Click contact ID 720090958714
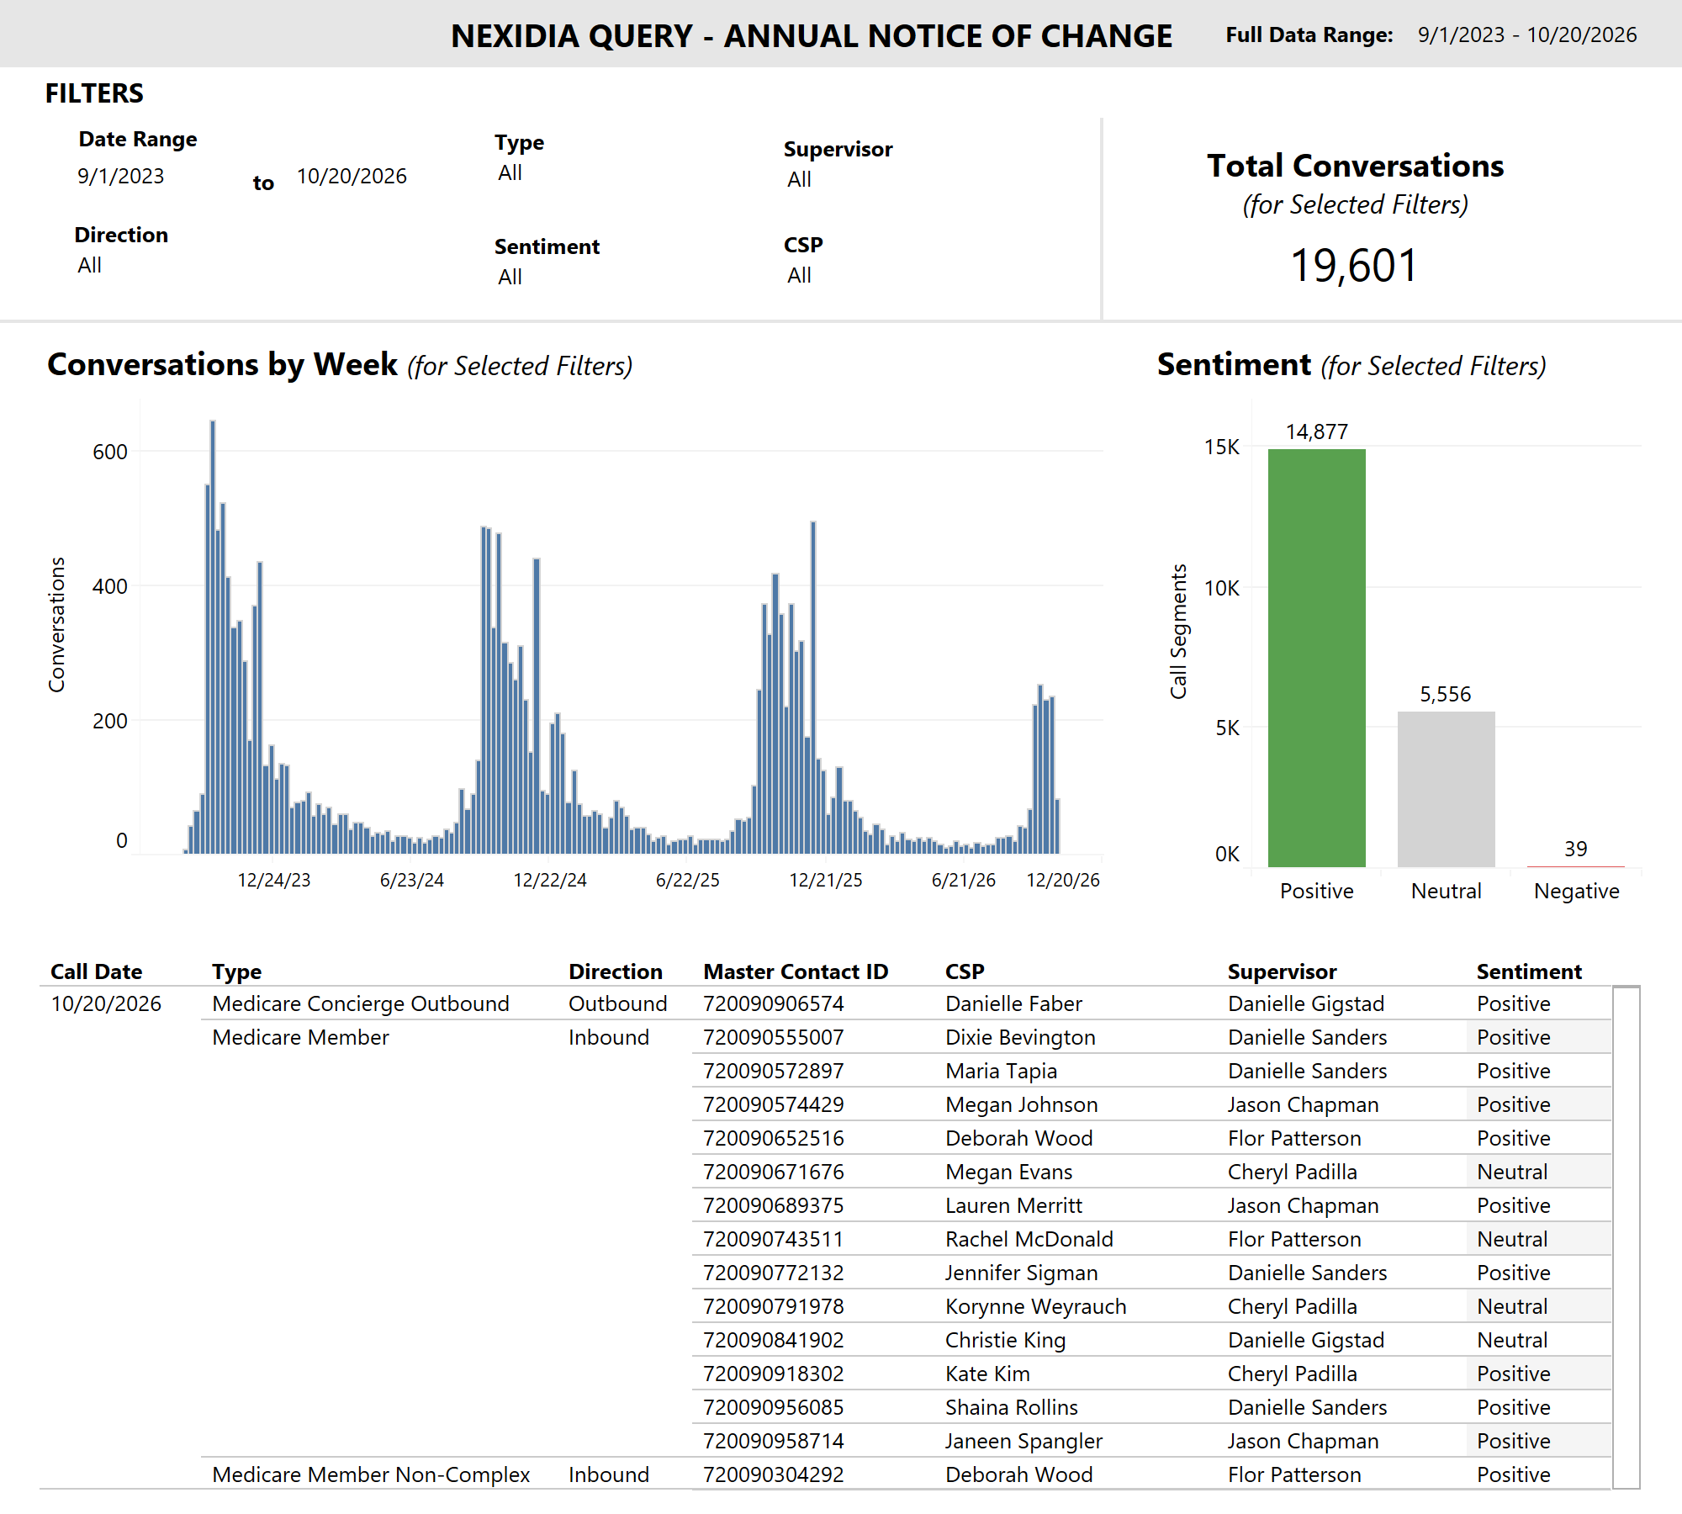This screenshot has width=1682, height=1514. (774, 1441)
